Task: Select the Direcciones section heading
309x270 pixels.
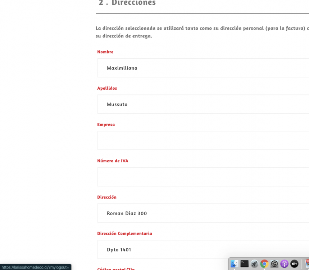Action: 126,3
